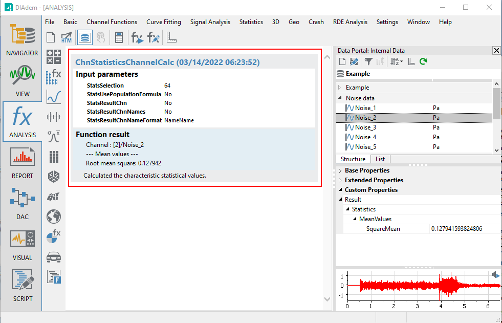Screen dimensions: 502x323
Task: Open the NAVIGATOR panel
Action: coord(21,39)
